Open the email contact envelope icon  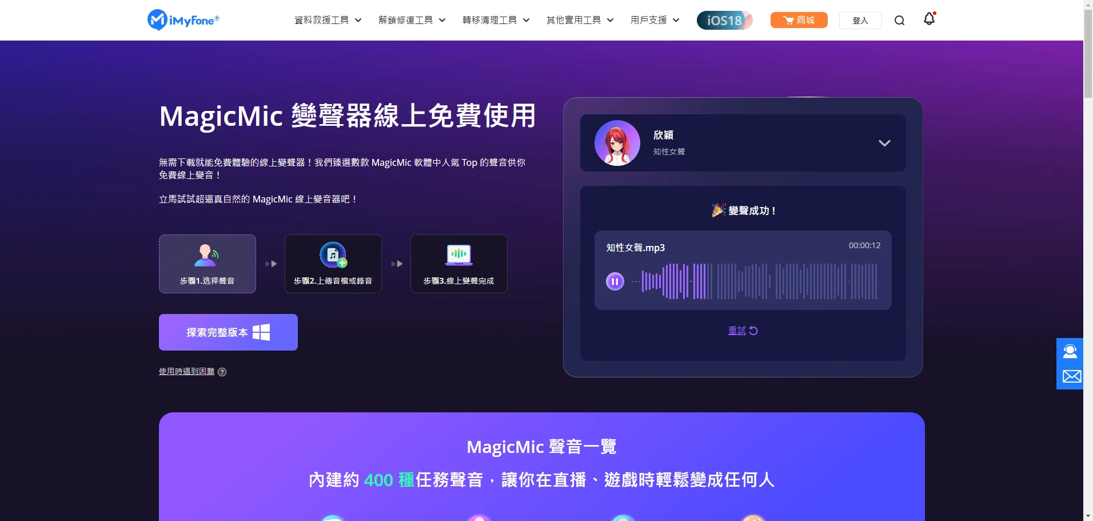1072,376
